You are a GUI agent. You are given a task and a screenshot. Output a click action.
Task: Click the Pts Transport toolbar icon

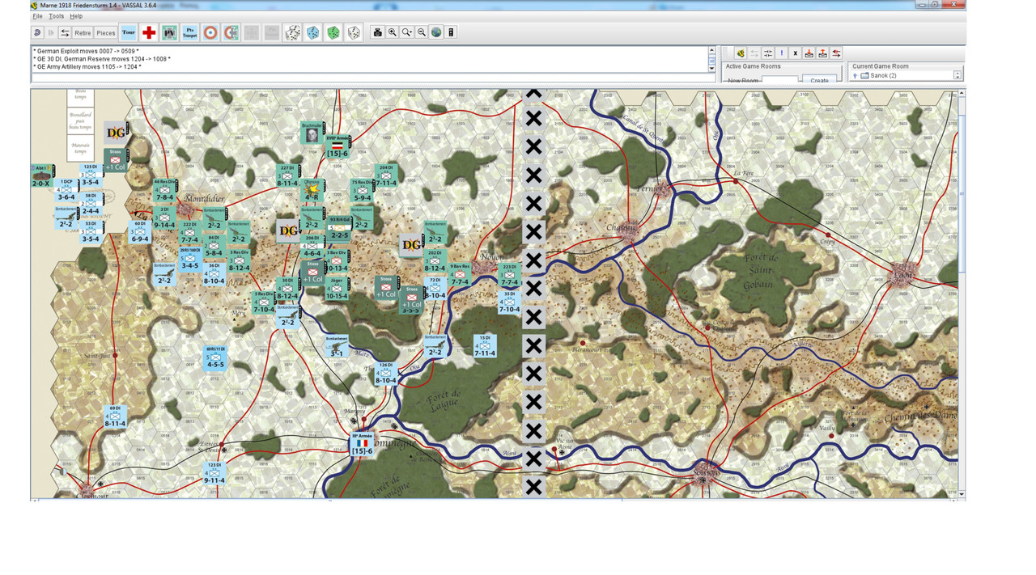pos(189,32)
